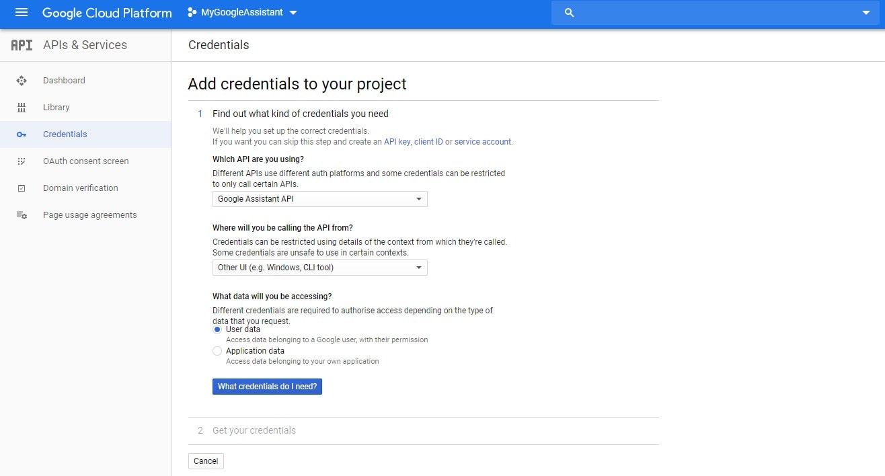Follow the service account link
The image size is (885, 476).
pos(483,142)
